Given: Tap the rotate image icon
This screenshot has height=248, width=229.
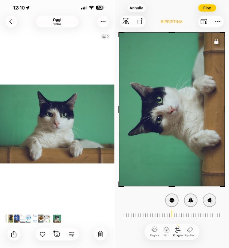Looking at the screenshot, I should [140, 22].
